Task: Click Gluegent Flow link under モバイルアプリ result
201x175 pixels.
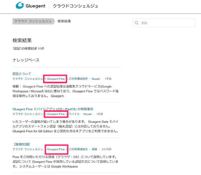Action: [56, 114]
